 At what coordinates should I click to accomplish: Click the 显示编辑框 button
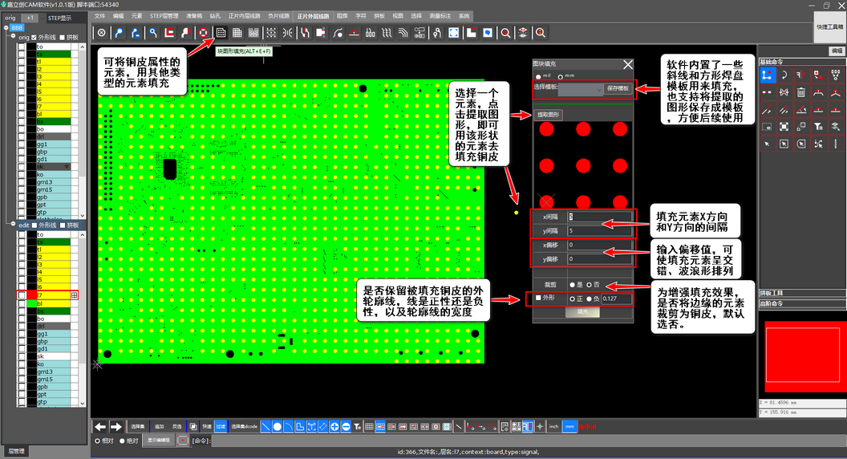coord(159,440)
